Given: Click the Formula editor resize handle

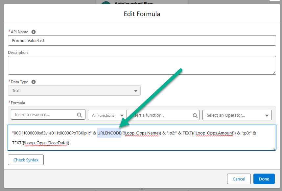Looking at the screenshot, I should point(274,149).
